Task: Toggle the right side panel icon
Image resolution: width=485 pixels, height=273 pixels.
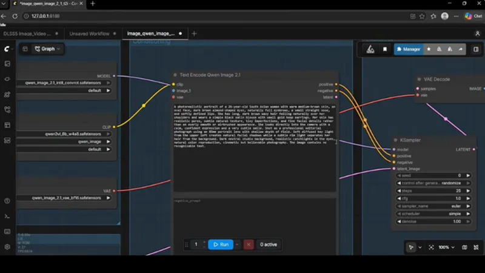Action: click(476, 49)
